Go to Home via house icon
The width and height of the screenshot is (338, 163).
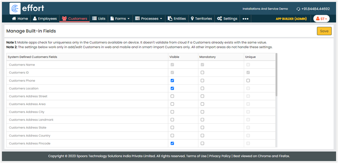pyautogui.click(x=14, y=19)
